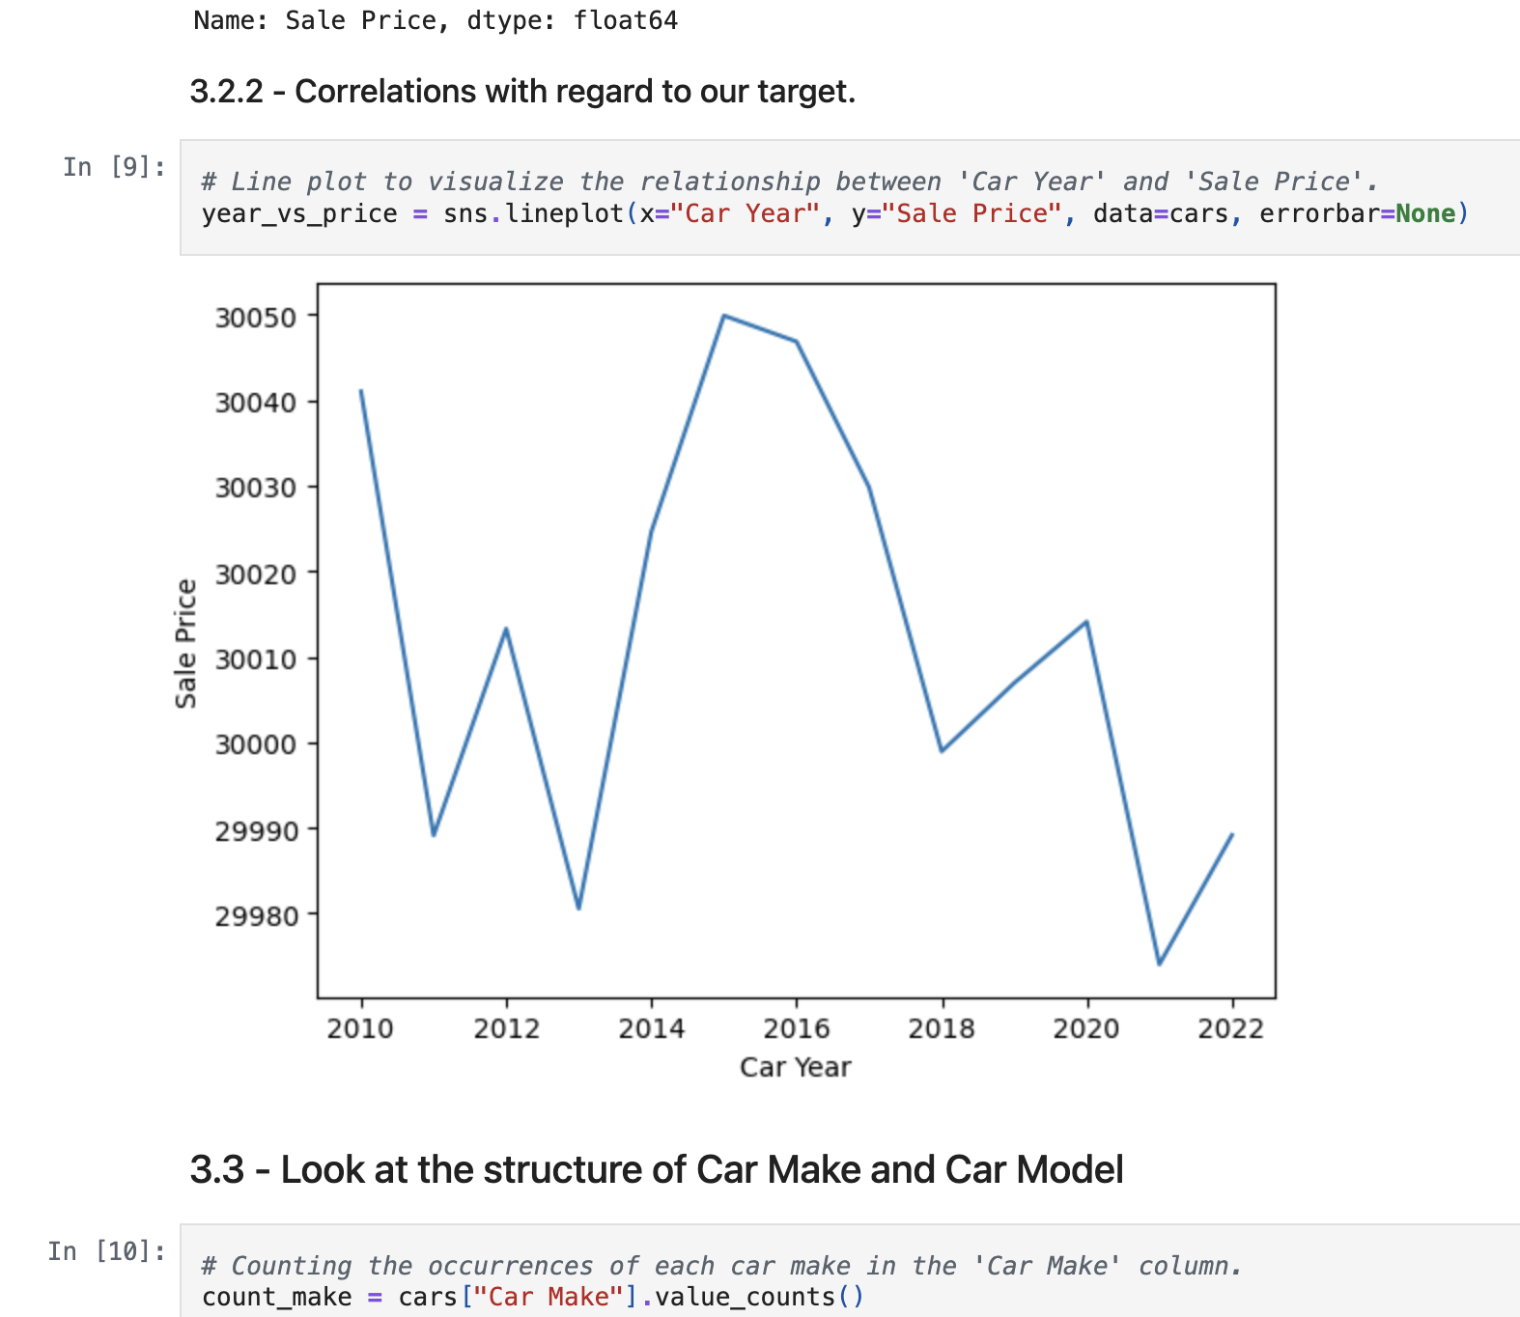The width and height of the screenshot is (1520, 1317).
Task: Select the In [9] cell prompt
Action: click(x=114, y=167)
